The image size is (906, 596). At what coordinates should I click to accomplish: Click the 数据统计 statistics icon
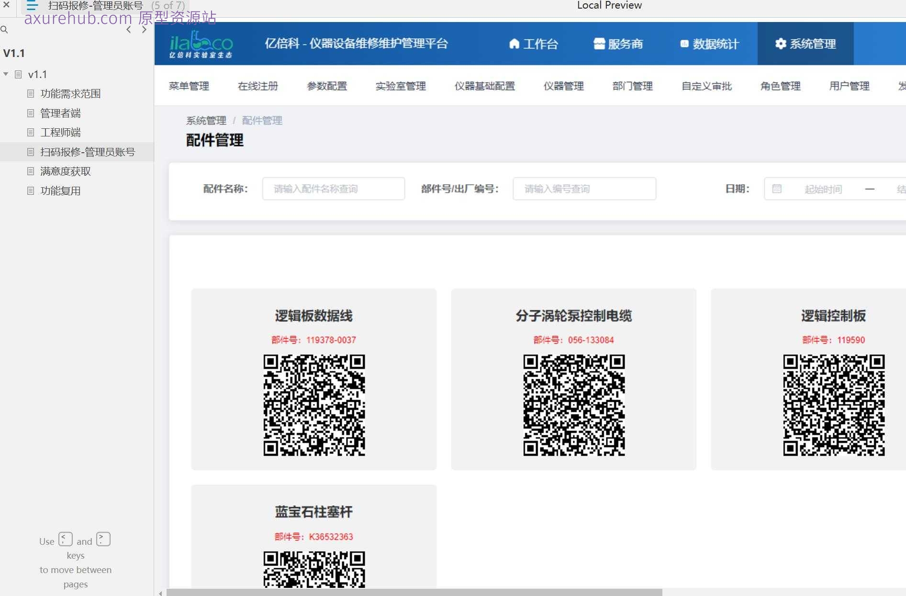[683, 44]
